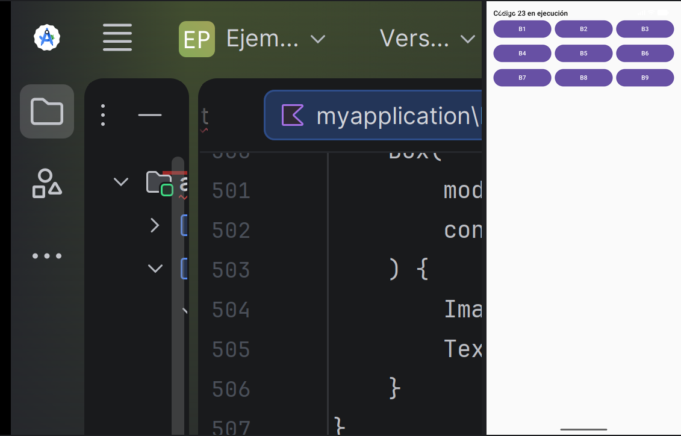Tap the B7 button in emulator

pyautogui.click(x=522, y=78)
